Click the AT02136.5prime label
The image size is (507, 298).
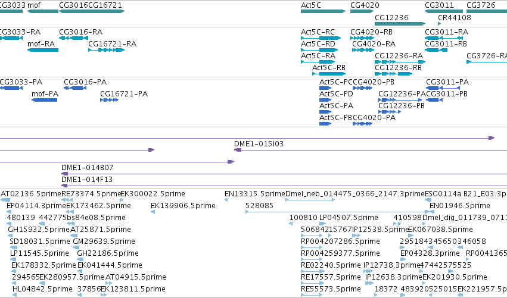[31, 194]
